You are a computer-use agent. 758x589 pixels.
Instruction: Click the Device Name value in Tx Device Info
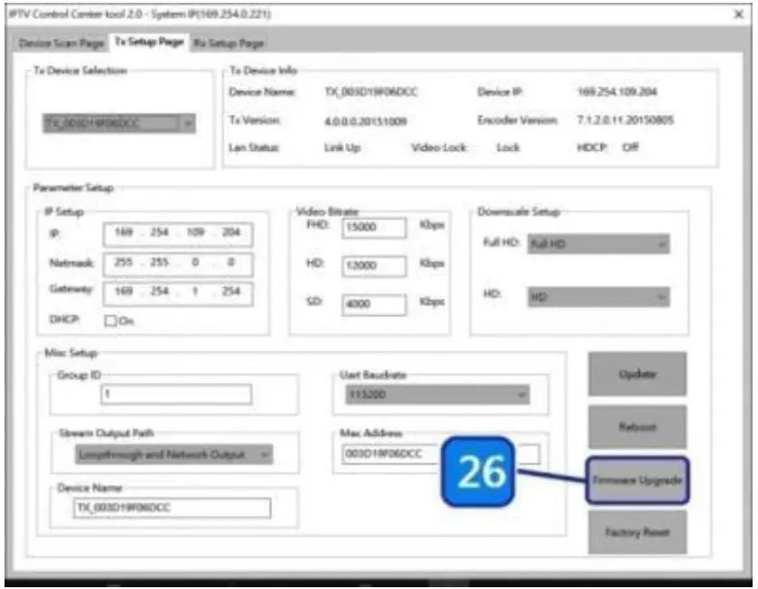[x=370, y=92]
